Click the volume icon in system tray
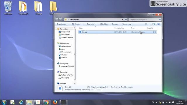The height and width of the screenshot is (105, 187). pos(170,102)
